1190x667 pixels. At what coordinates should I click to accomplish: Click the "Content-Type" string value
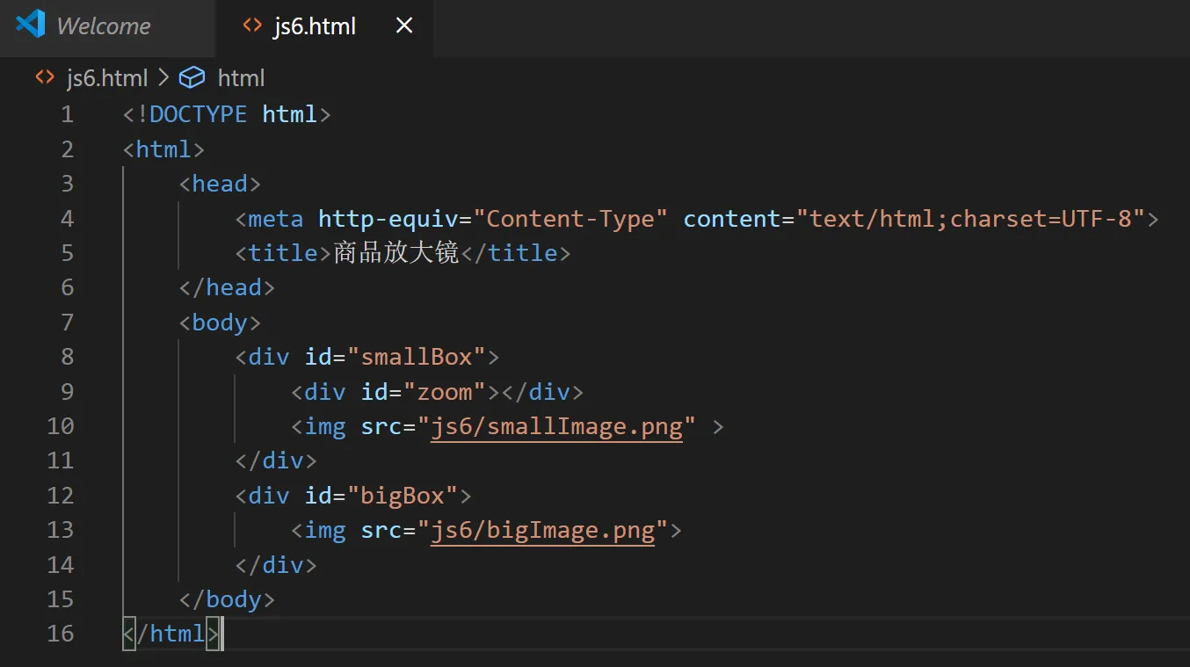[x=570, y=219]
